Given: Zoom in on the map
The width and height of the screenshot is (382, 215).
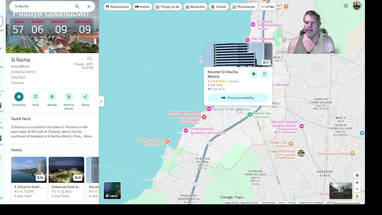Looking at the screenshot, I should (x=357, y=183).
